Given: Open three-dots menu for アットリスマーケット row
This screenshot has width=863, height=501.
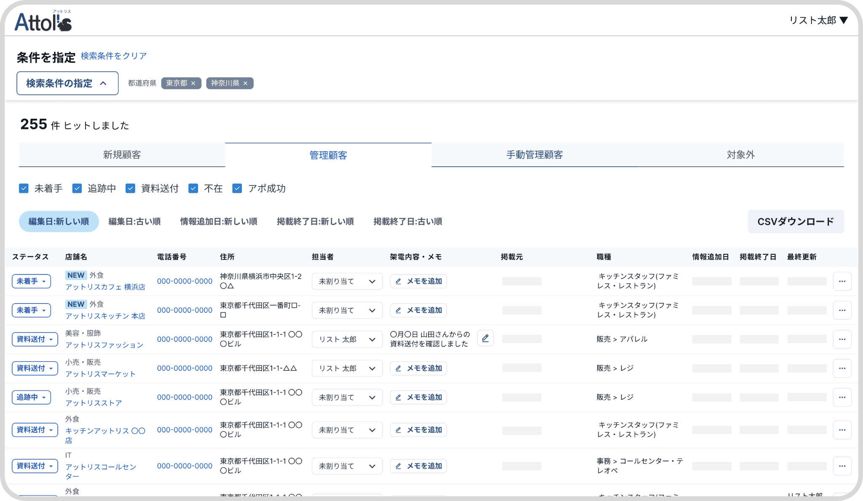Looking at the screenshot, I should coord(842,368).
